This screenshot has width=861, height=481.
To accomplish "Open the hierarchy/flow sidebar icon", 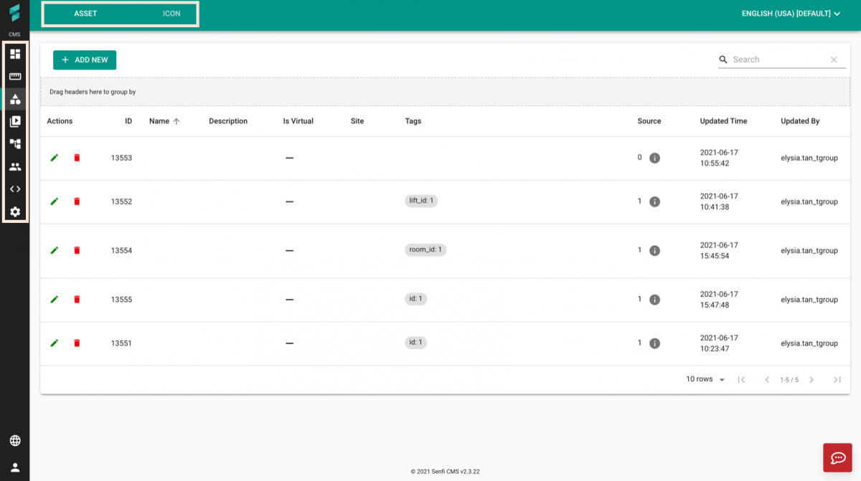I will click(x=14, y=143).
